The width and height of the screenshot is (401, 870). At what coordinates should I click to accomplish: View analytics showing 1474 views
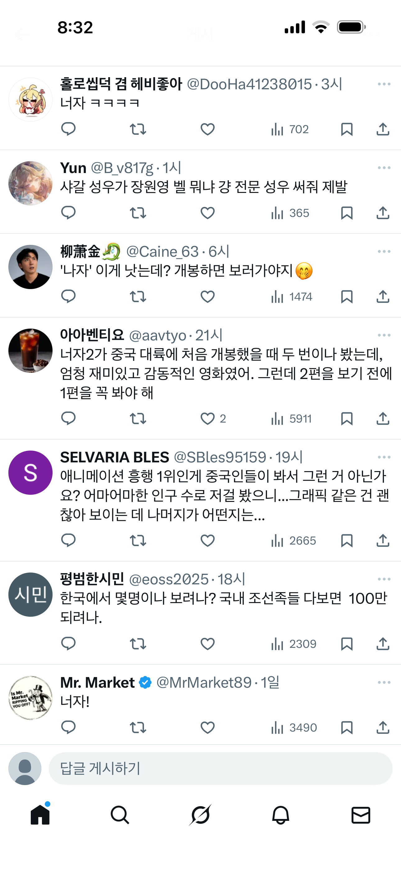(292, 297)
